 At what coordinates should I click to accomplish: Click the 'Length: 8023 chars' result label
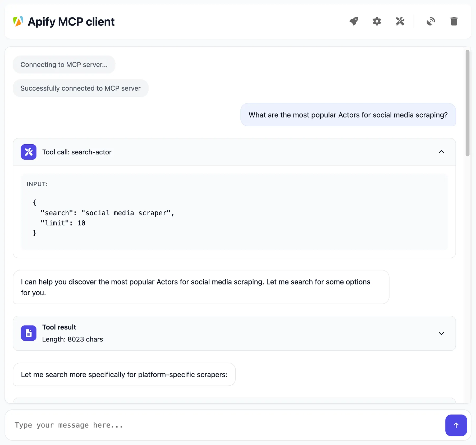[x=72, y=339]
